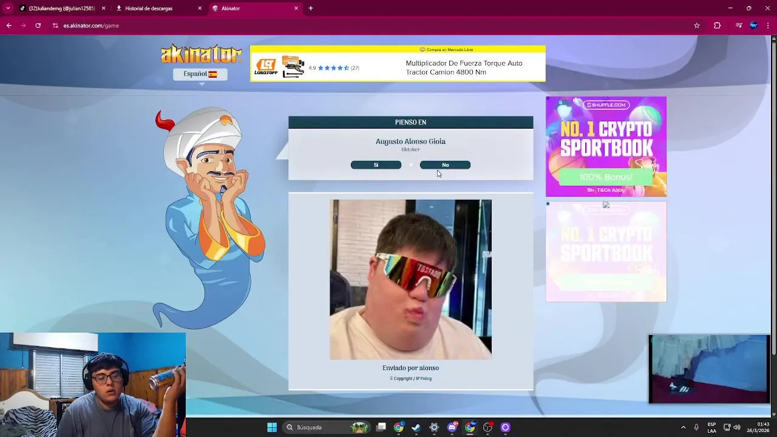Answer No to the Akinator guess
This screenshot has width=777, height=437.
click(x=445, y=165)
